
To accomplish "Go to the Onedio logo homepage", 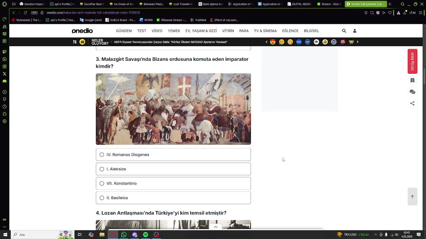I will 82,31.
